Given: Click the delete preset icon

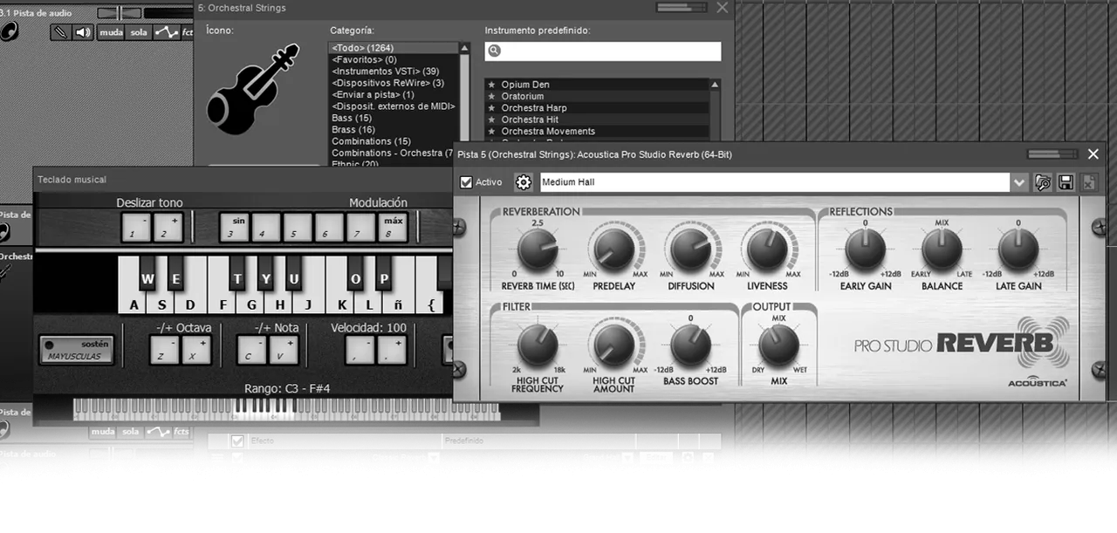Looking at the screenshot, I should (x=1089, y=182).
